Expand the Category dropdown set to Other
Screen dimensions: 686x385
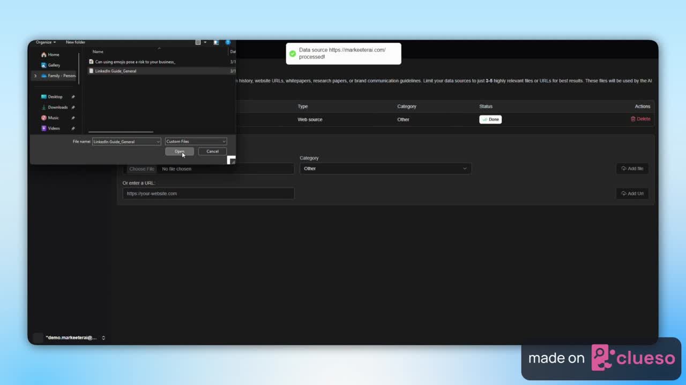point(385,168)
